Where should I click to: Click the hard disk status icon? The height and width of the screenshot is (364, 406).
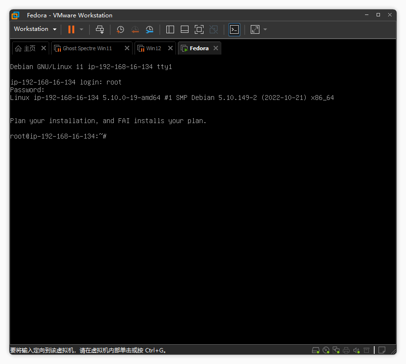point(316,350)
